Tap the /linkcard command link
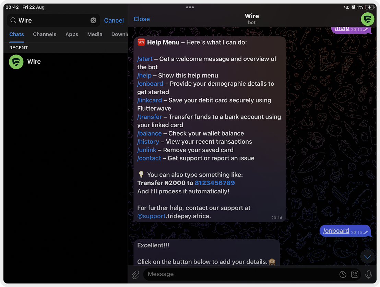This screenshot has width=380, height=287. [150, 100]
